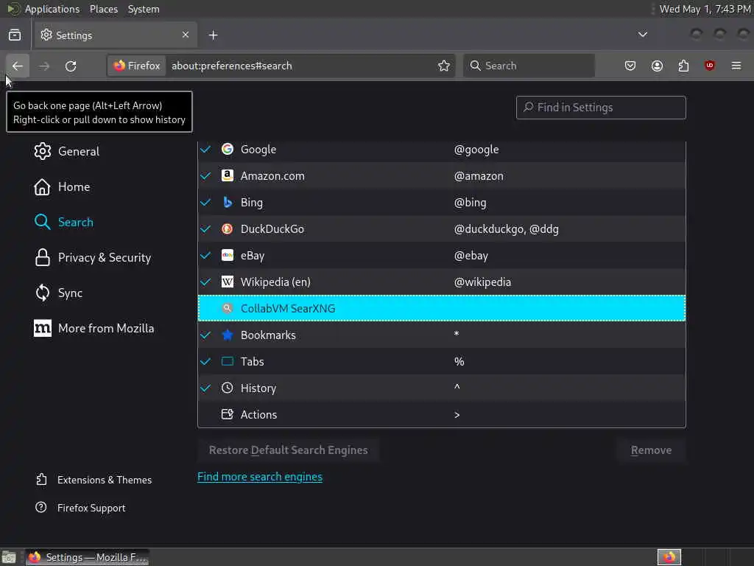Open the Sync settings category
The height and width of the screenshot is (566, 754).
click(x=58, y=293)
